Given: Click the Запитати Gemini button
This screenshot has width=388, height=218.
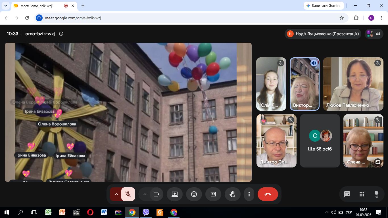Looking at the screenshot, I should pos(324,6).
